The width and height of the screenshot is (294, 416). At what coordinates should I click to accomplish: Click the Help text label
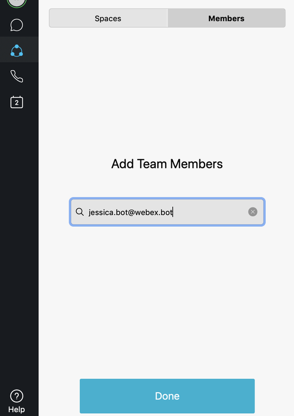coord(17,409)
